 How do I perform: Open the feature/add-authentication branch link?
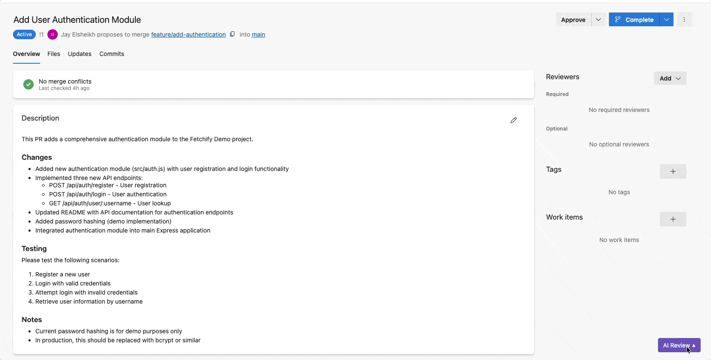pyautogui.click(x=188, y=34)
